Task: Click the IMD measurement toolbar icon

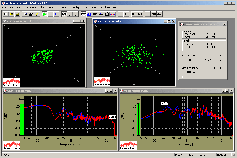Action: (140, 14)
